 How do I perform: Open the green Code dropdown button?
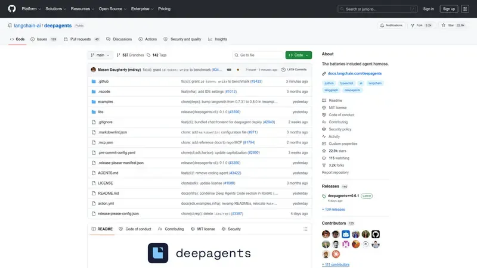[x=299, y=55]
